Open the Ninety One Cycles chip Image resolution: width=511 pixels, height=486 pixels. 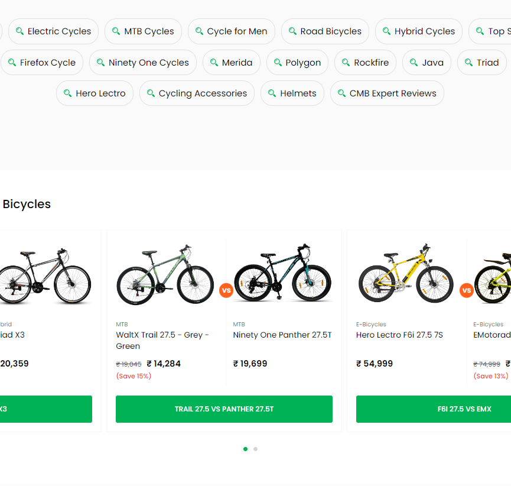[143, 62]
